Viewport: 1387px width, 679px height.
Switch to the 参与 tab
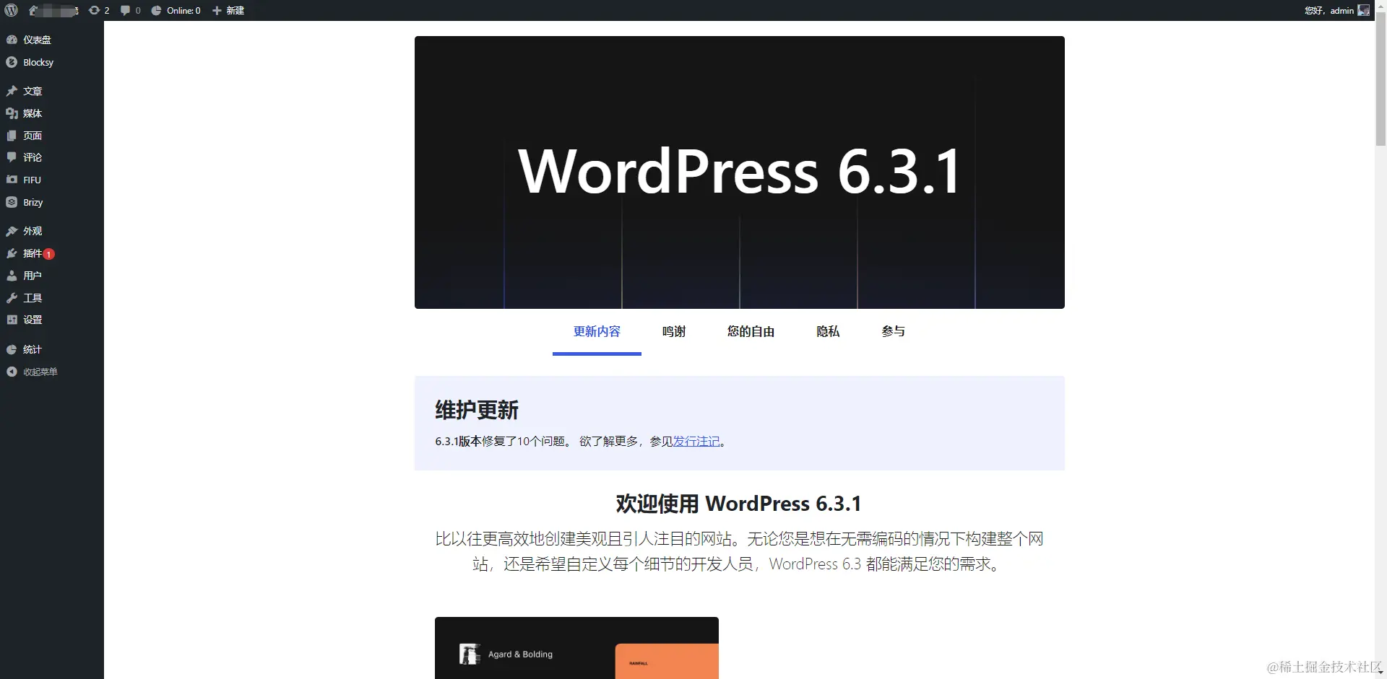tap(893, 332)
